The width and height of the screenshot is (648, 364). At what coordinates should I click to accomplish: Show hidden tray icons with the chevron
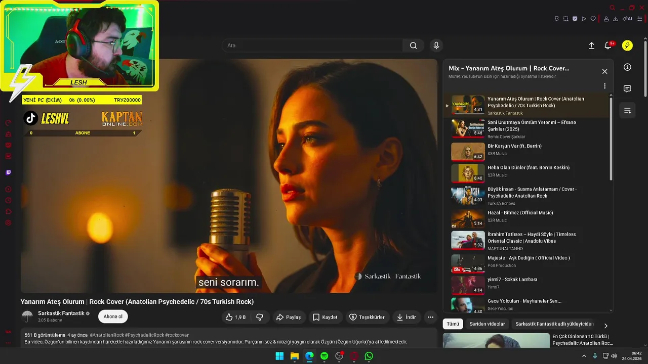tap(585, 356)
